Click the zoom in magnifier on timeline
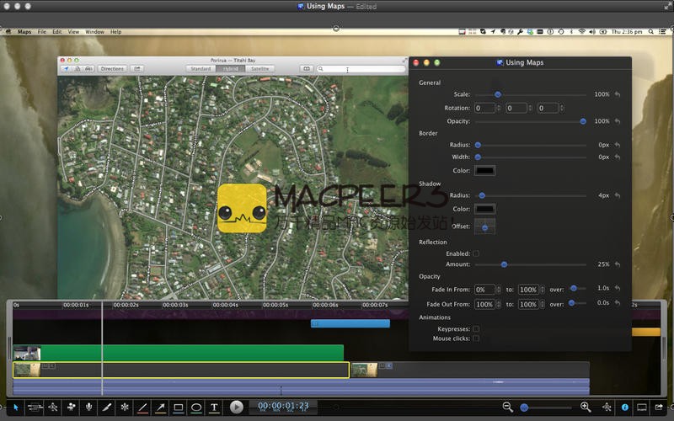Viewport: 674px width, 421px height. 586,408
